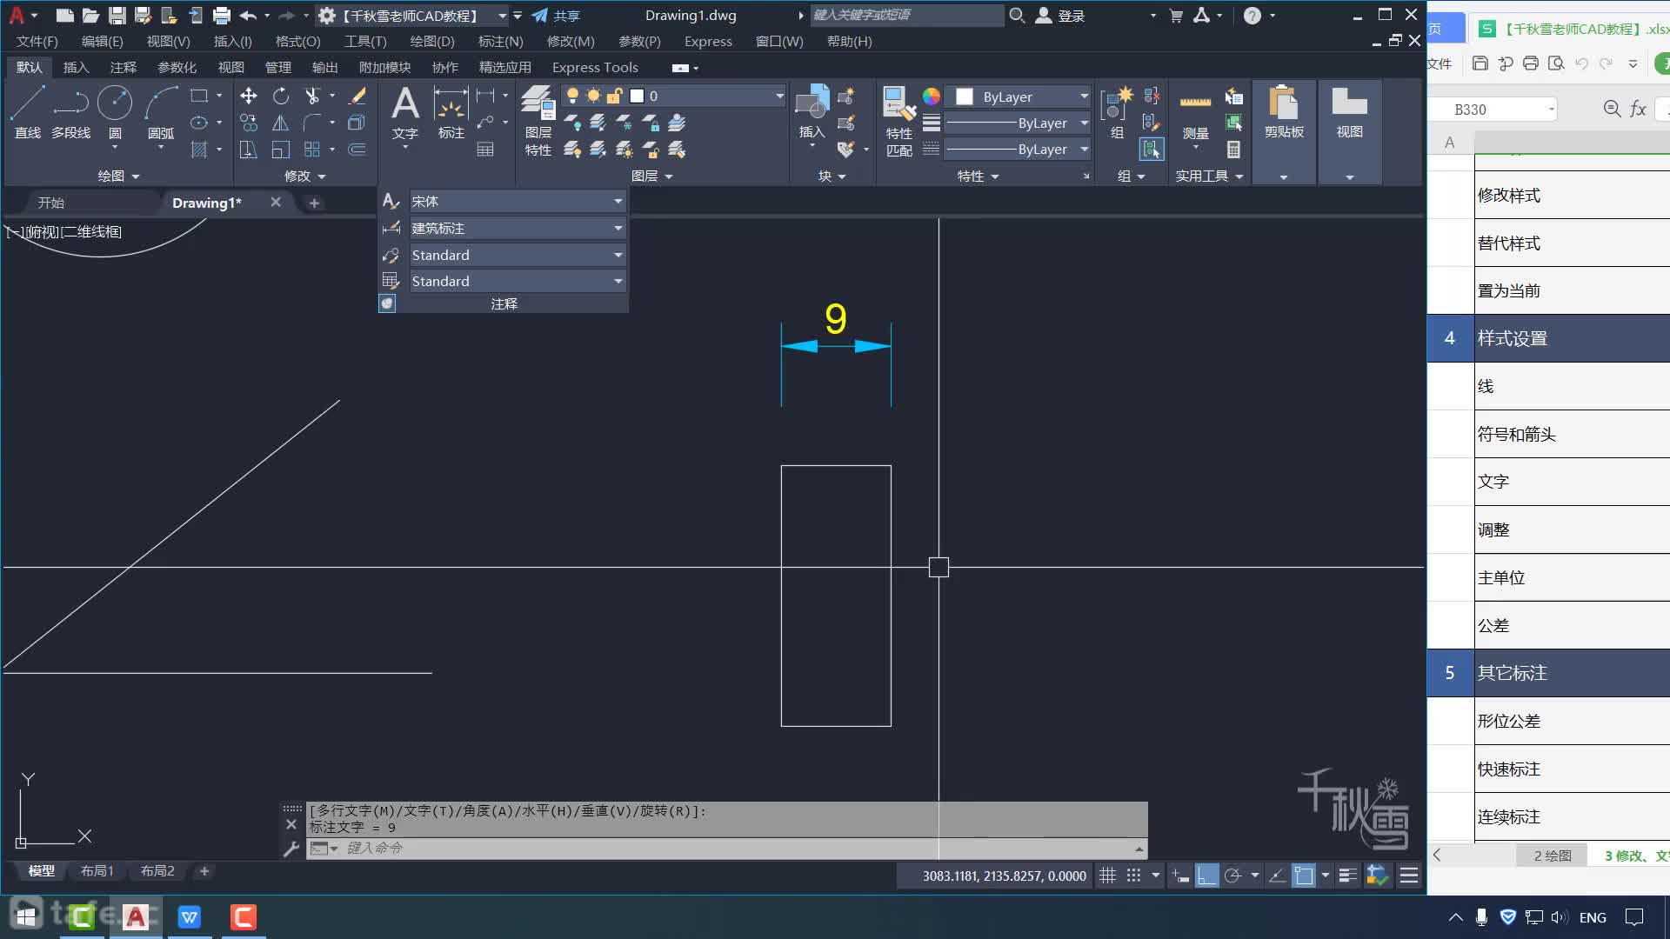Toggle ortho mode in status bar
1670x939 pixels.
pos(1206,876)
